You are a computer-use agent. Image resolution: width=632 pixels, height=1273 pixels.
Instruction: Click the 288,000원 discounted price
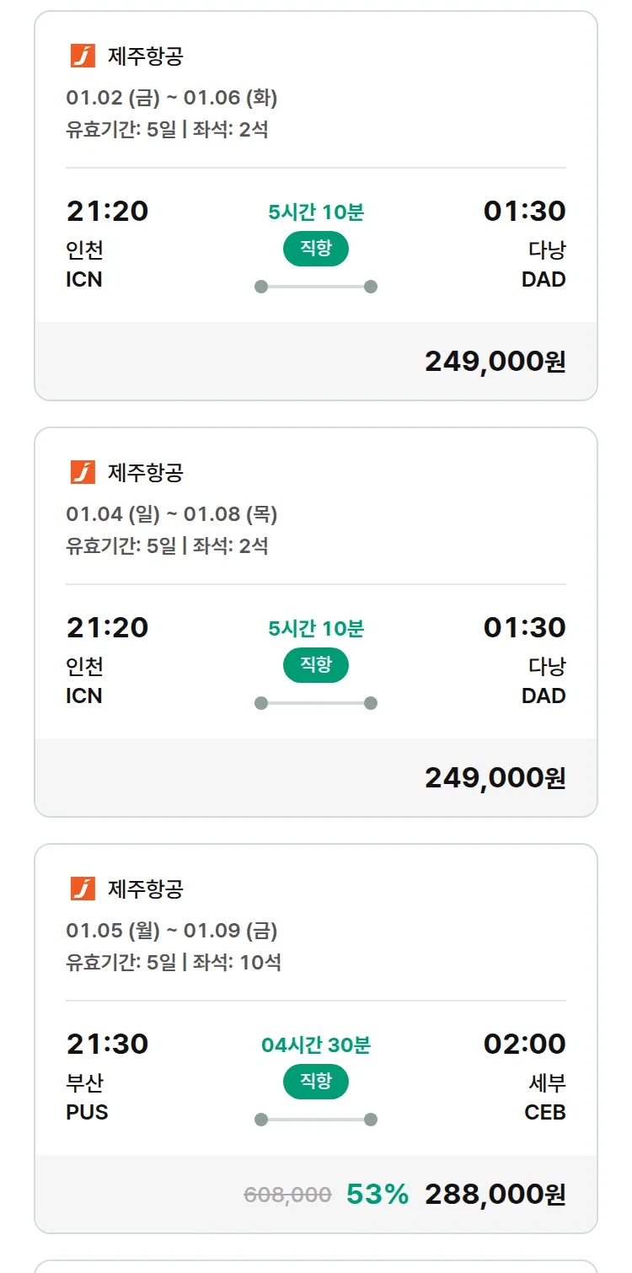(495, 1194)
